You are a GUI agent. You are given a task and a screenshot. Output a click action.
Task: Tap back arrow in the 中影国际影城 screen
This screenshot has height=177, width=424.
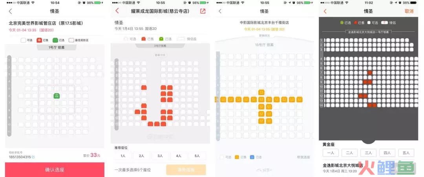(220, 11)
